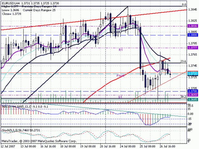Click the -15 MACD scale value
The width and height of the screenshot is (199, 149).
(x=190, y=119)
